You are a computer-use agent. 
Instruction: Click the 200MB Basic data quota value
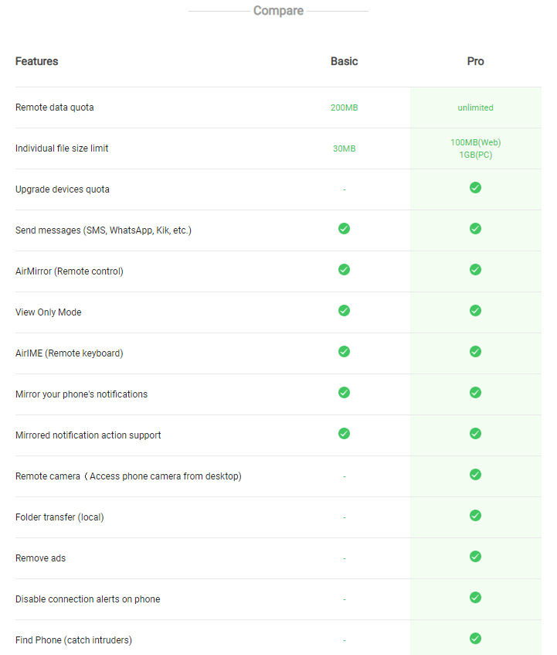(345, 107)
